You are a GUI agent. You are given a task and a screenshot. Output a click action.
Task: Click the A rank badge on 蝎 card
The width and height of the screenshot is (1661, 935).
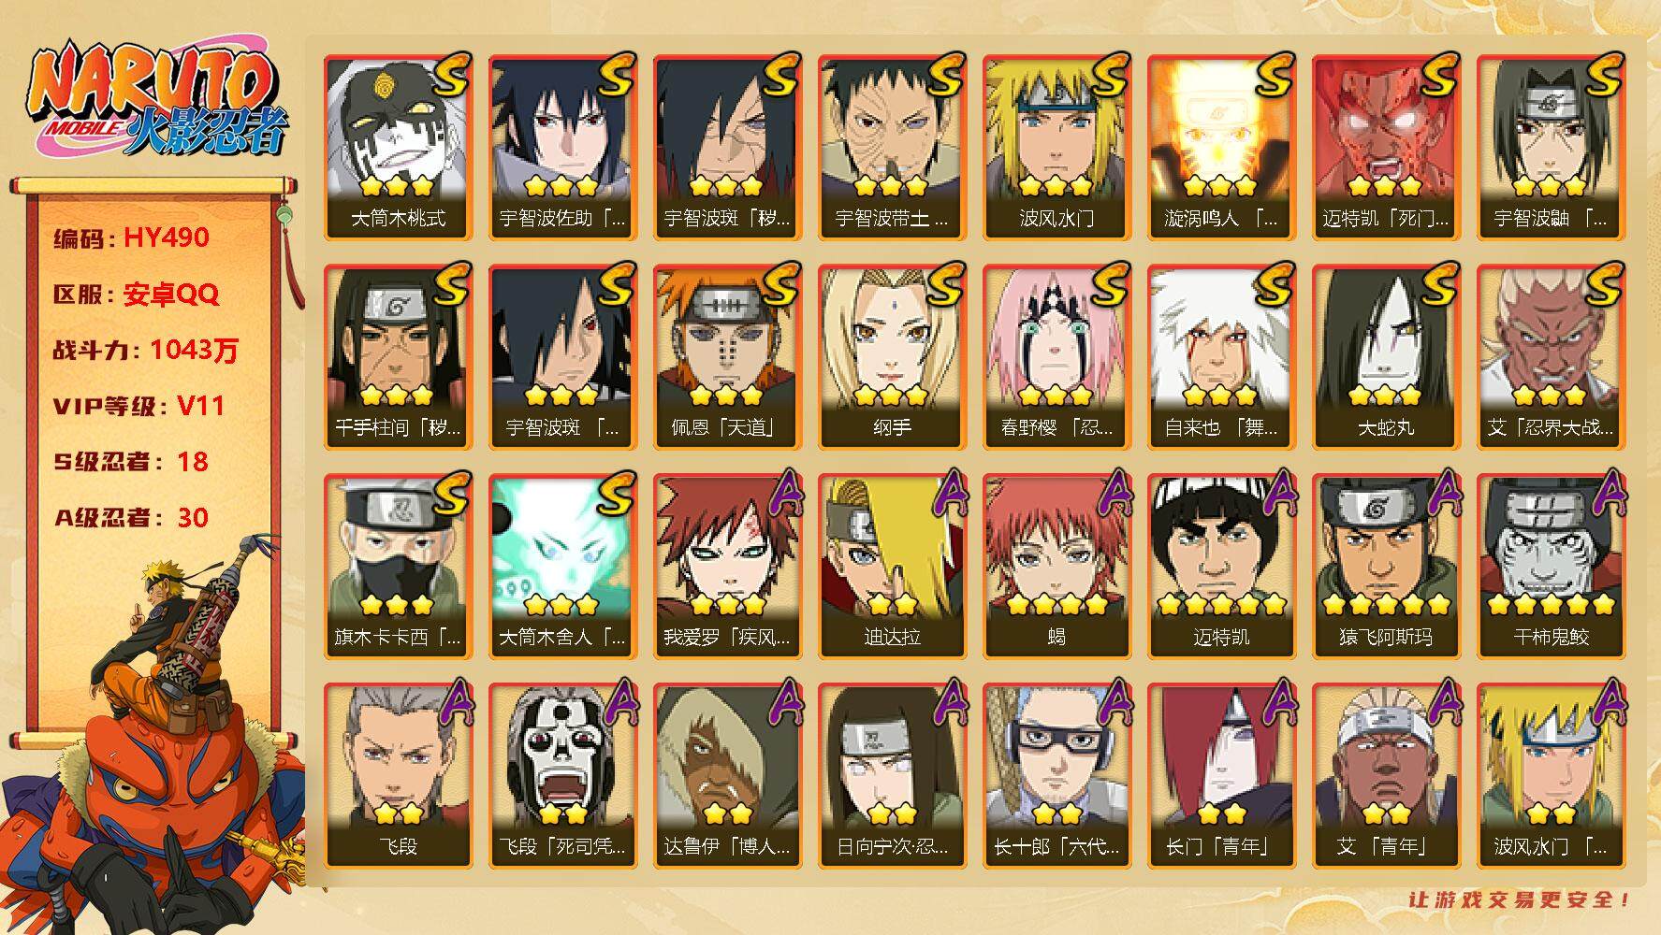(1113, 492)
